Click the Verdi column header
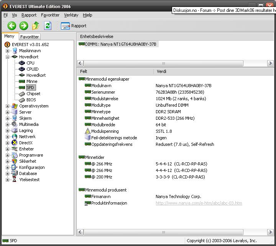 [214, 71]
